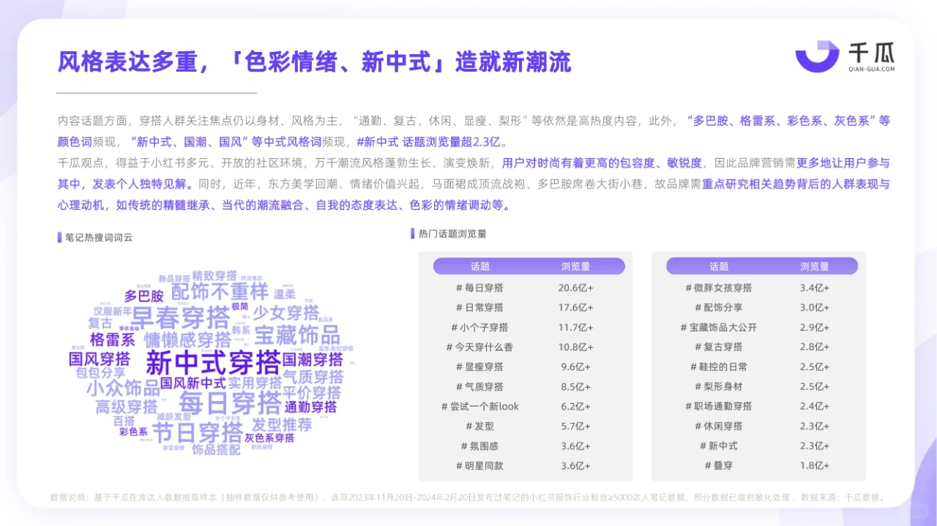
Task: Click the 3.4亿+ view count
Action: [x=814, y=288]
